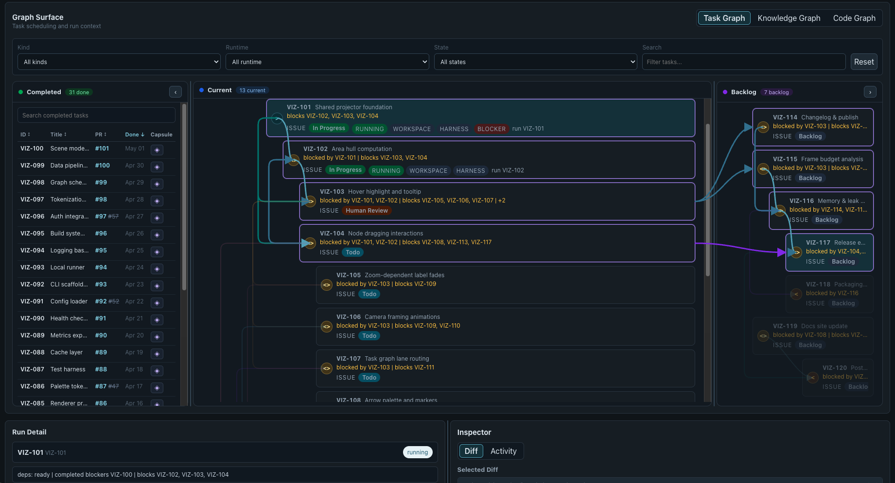
Task: Click node icon on VIZ-119 card
Action: [x=763, y=336]
